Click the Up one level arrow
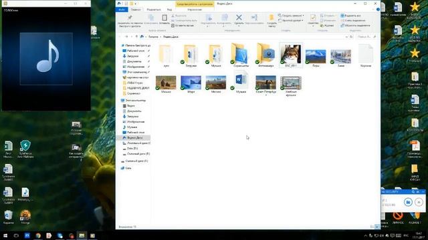 (136, 37)
